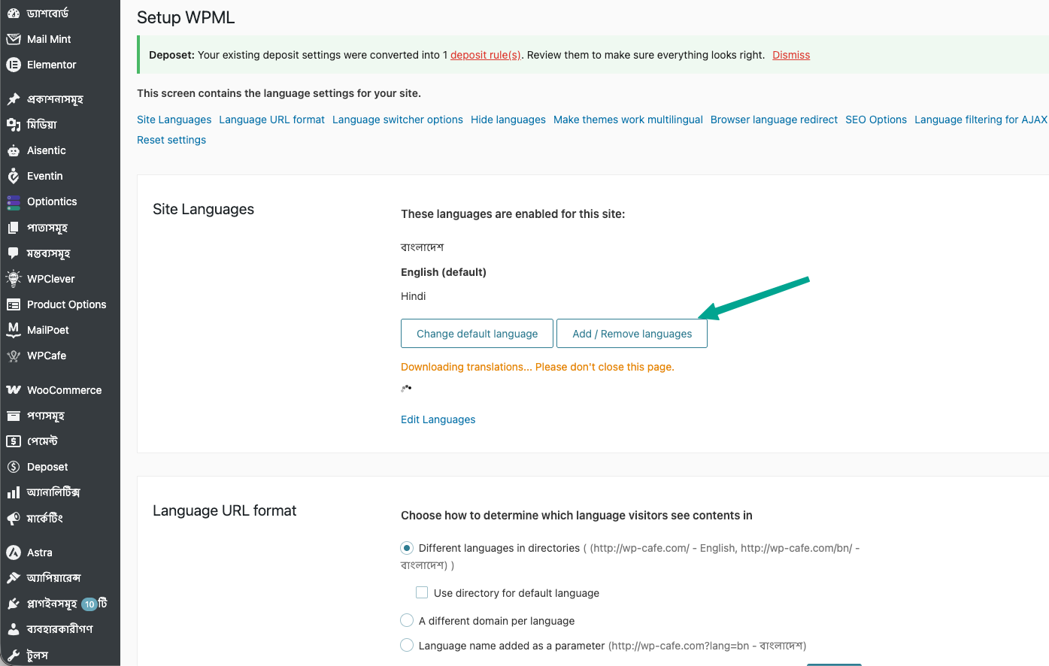Viewport: 1049px width, 666px height.
Task: Open the Product Options menu label
Action: (x=66, y=304)
